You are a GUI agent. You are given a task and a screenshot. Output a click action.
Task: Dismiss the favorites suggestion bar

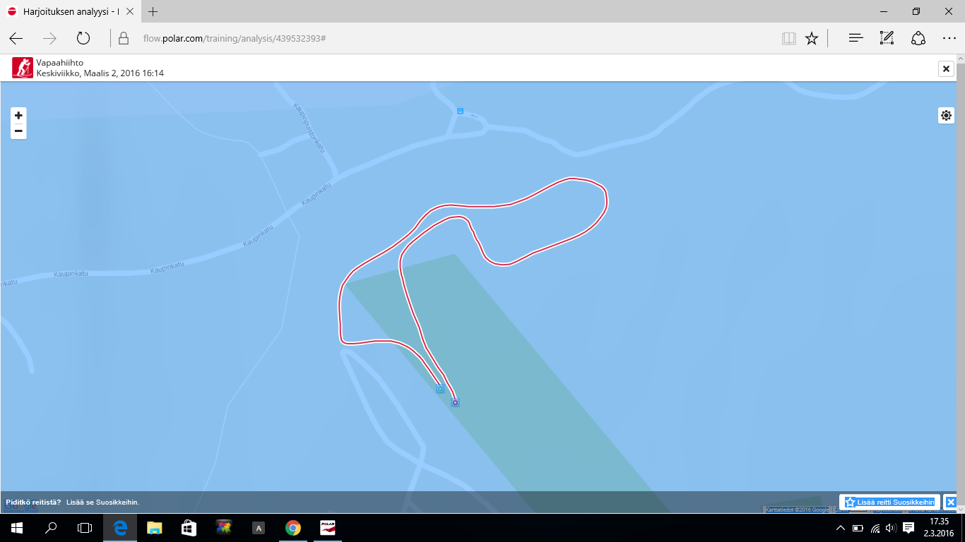tap(951, 502)
